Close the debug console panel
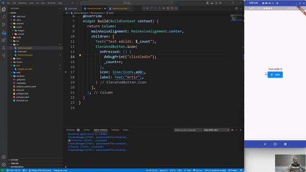The height and width of the screenshot is (172, 306). point(240,130)
